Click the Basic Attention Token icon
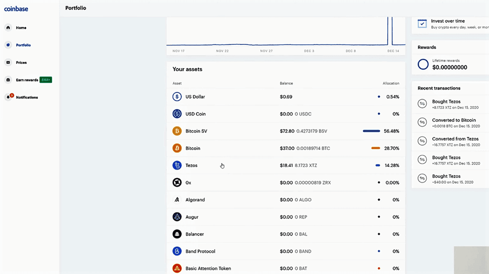This screenshot has width=489, height=274. tap(177, 268)
